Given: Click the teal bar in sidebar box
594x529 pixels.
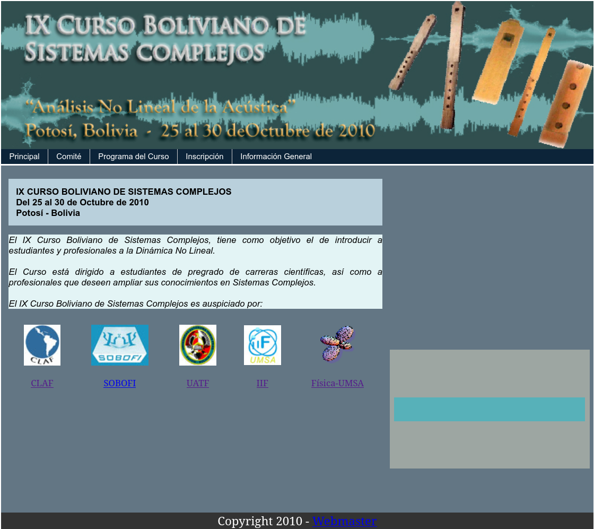Looking at the screenshot, I should (489, 409).
